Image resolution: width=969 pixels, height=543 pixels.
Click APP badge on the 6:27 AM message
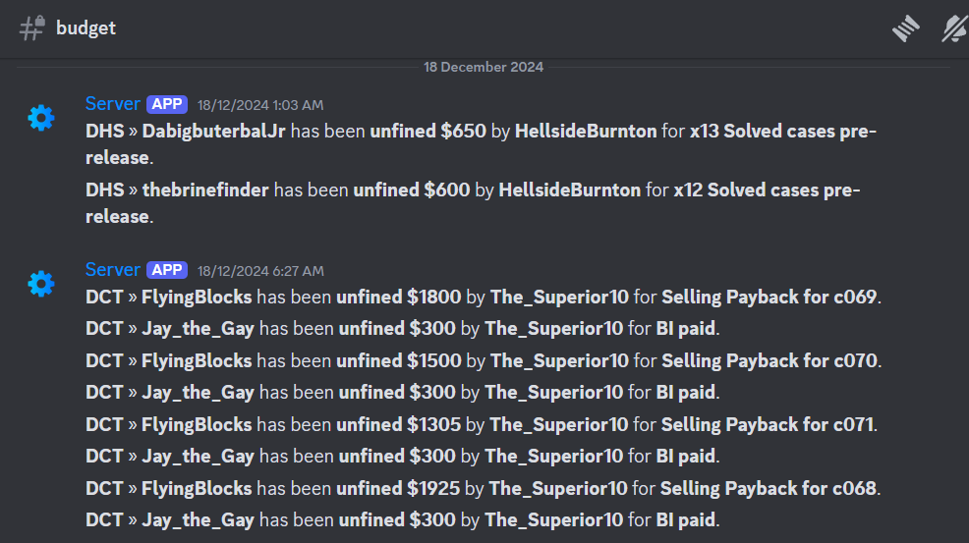pyautogui.click(x=167, y=270)
